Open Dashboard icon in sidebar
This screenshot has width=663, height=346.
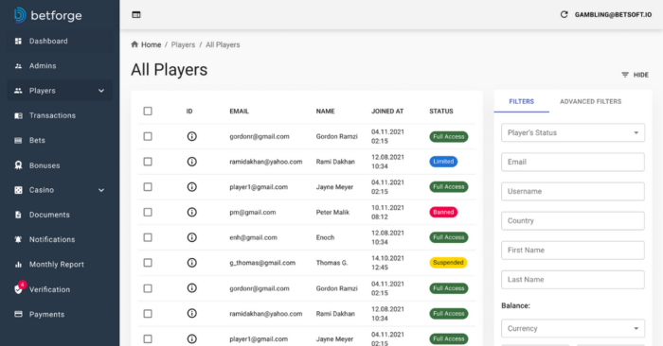18,41
